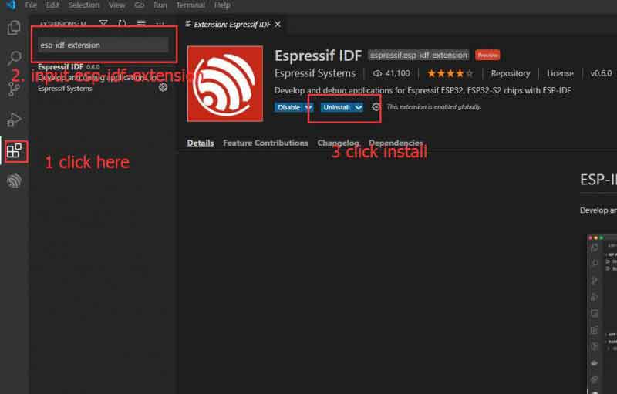Click the v0.6.0 version label
This screenshot has height=394, width=617.
[x=601, y=73]
